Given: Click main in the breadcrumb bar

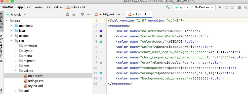Looking at the screenshot, I should tap(38, 7).
